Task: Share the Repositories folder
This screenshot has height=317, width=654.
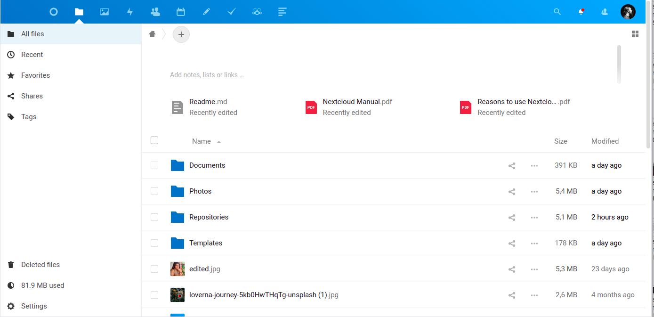Action: click(x=512, y=218)
